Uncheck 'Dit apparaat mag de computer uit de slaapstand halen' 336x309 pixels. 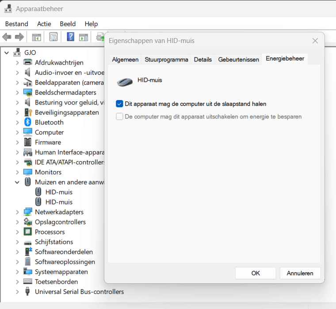(119, 104)
